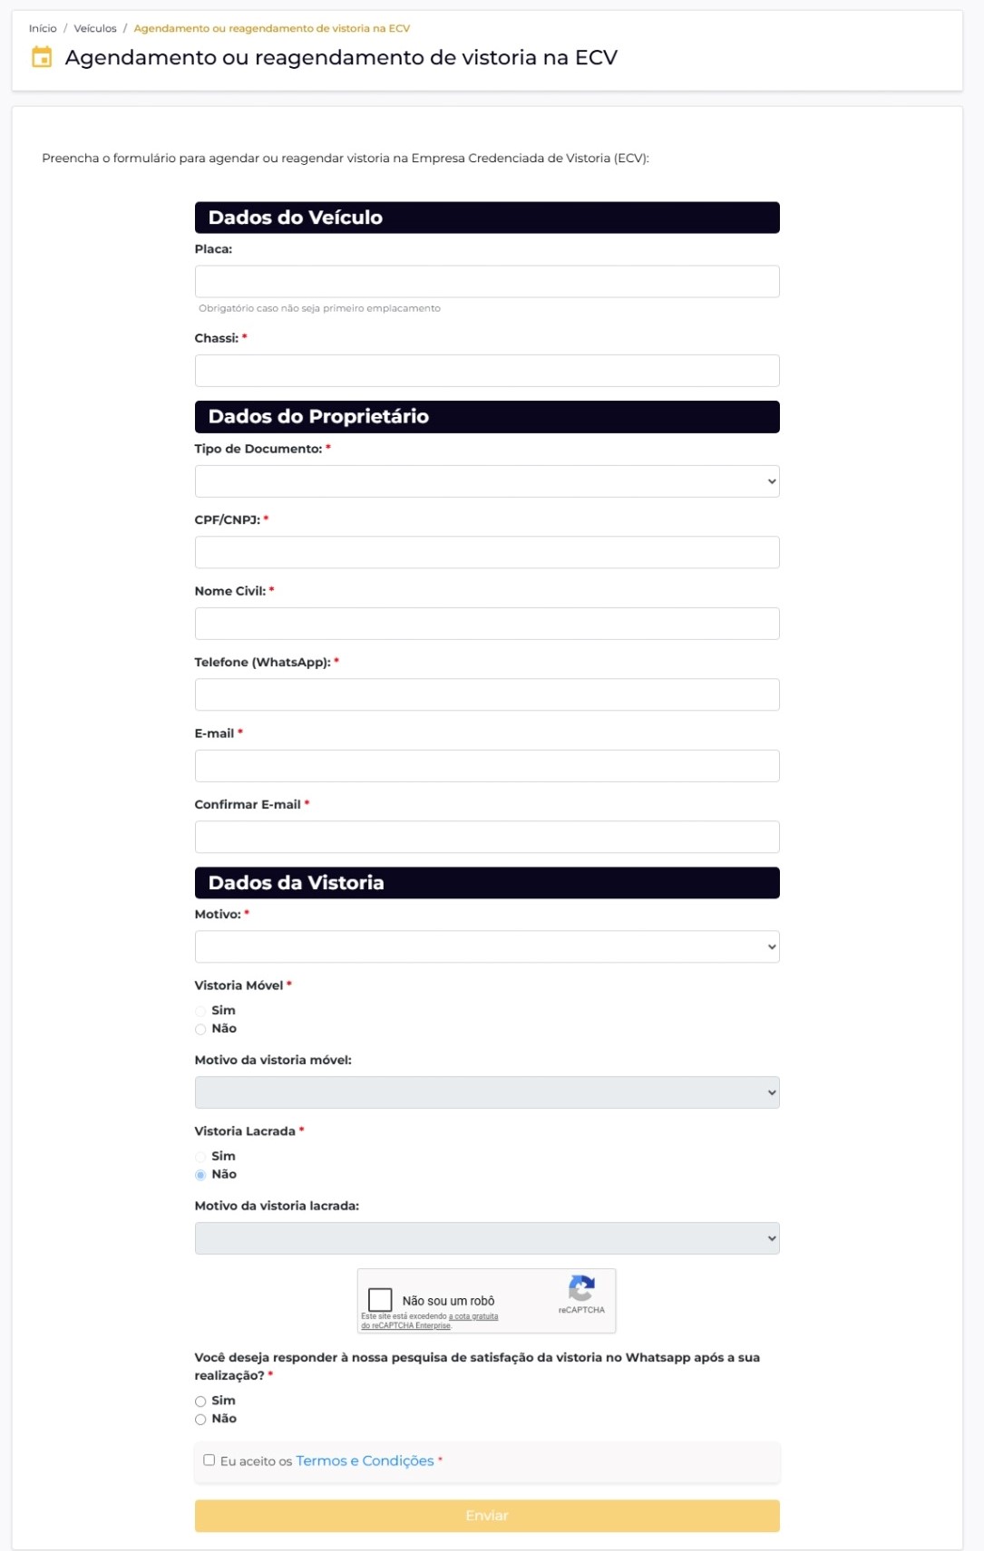Open the Tipo de Documento dropdown

point(487,481)
